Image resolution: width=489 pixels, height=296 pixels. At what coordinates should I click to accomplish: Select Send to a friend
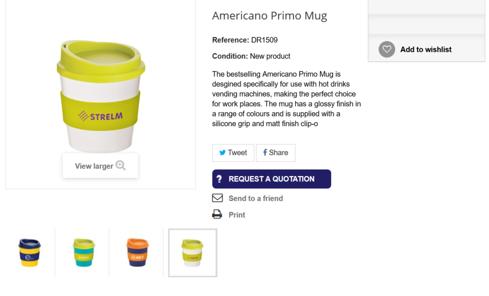click(x=256, y=198)
